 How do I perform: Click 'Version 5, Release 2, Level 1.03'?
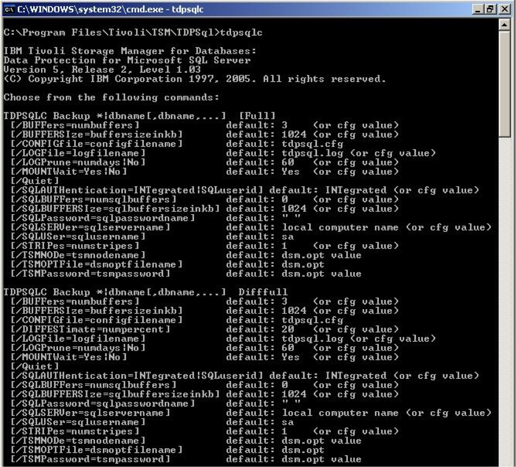tap(102, 69)
